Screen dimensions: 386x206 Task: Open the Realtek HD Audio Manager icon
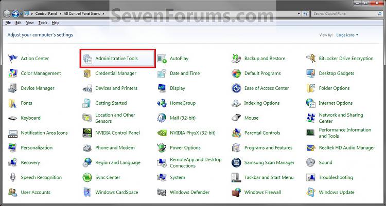(x=311, y=148)
